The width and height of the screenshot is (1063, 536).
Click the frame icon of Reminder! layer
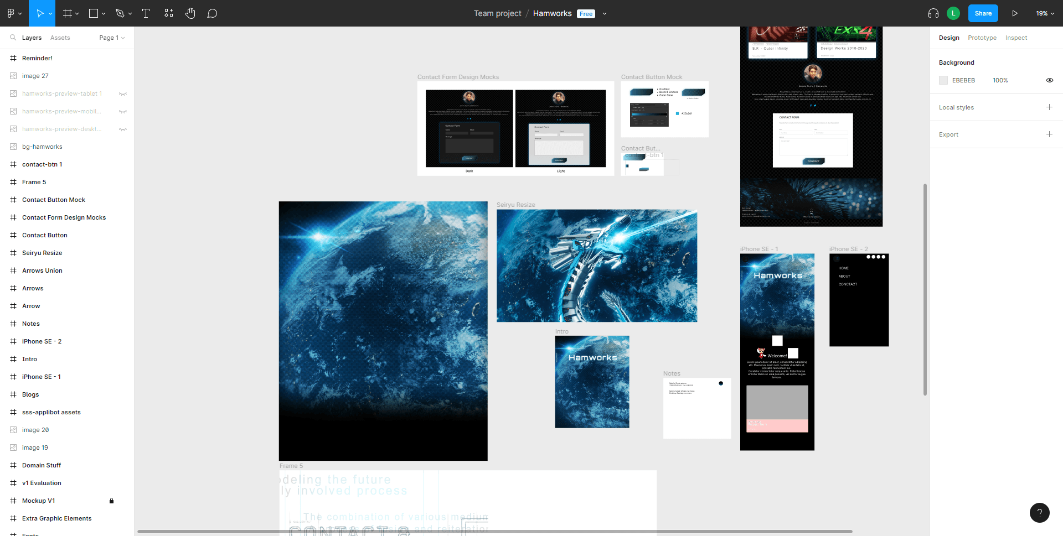pyautogui.click(x=13, y=58)
